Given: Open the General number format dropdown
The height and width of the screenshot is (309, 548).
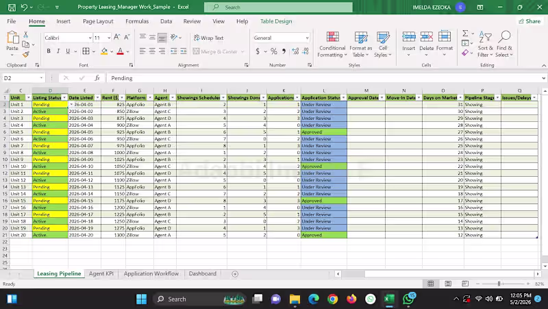Looking at the screenshot, I should pyautogui.click(x=307, y=38).
